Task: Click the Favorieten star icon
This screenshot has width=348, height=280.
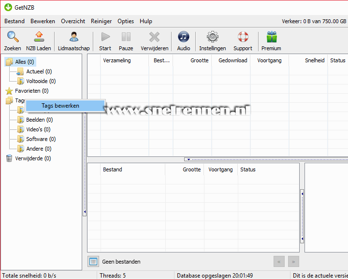Action: tap(9, 91)
